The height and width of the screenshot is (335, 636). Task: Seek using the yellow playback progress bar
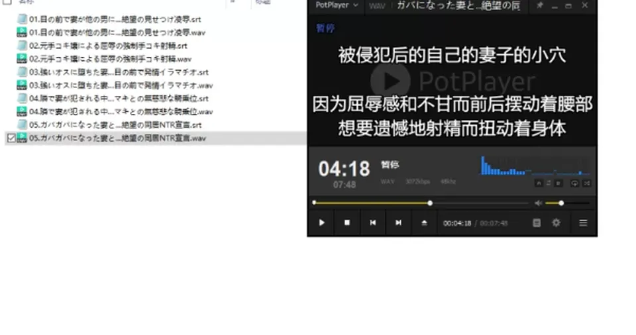421,203
